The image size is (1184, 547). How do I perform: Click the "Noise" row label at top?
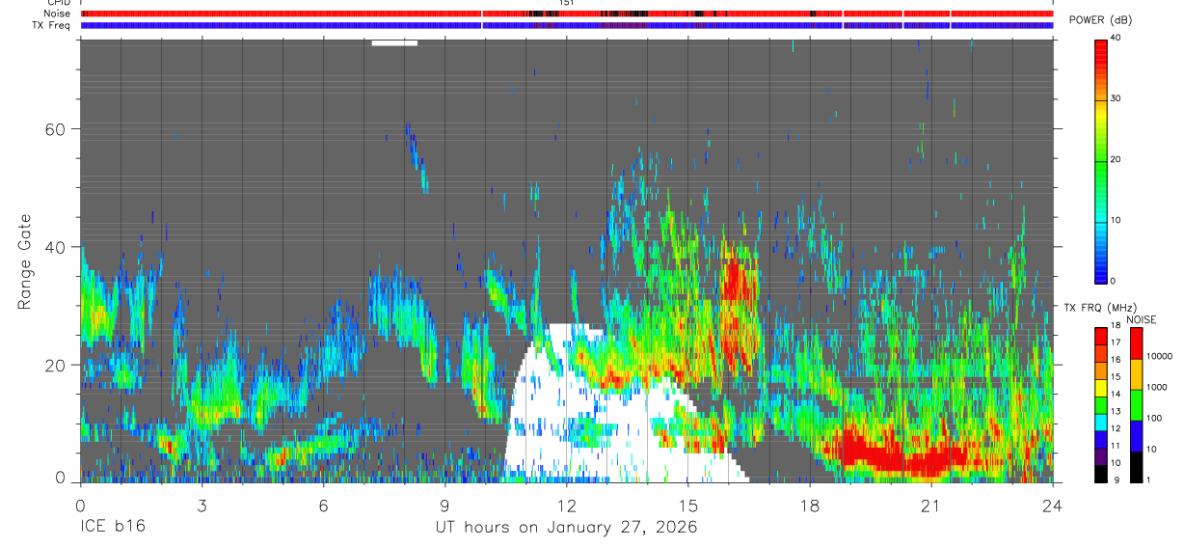click(x=58, y=14)
